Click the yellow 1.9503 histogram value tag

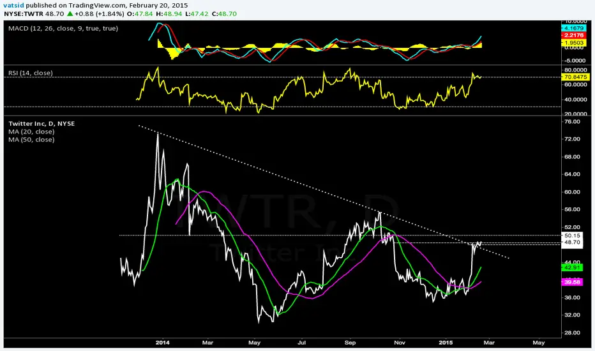tap(574, 43)
